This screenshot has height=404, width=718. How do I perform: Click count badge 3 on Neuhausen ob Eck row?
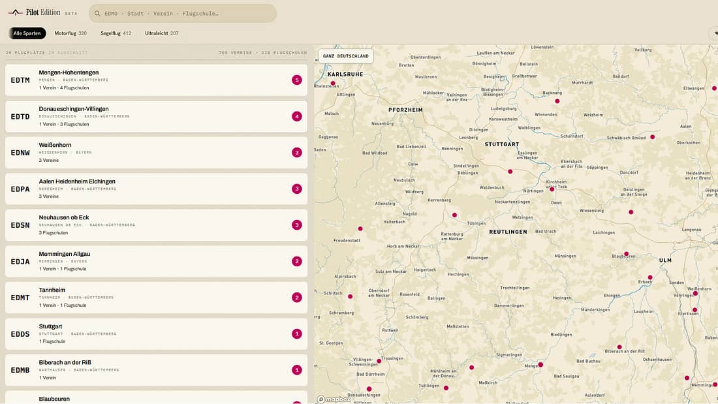(x=297, y=225)
